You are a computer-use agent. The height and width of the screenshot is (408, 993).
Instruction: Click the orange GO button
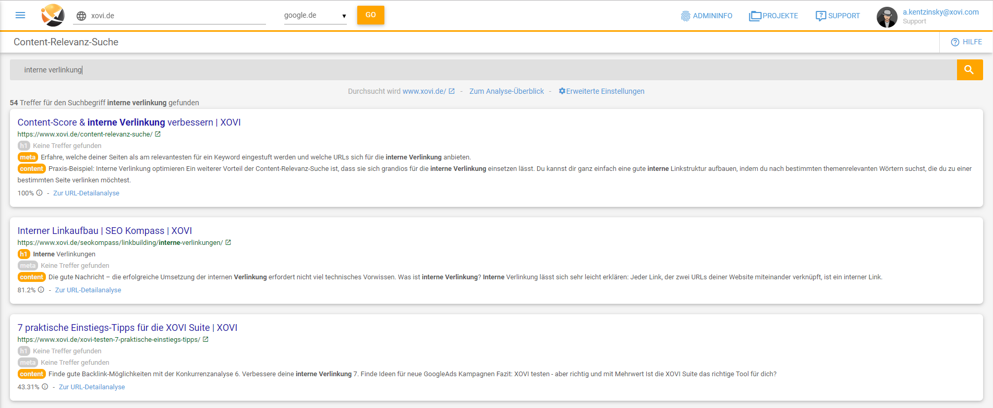click(370, 15)
